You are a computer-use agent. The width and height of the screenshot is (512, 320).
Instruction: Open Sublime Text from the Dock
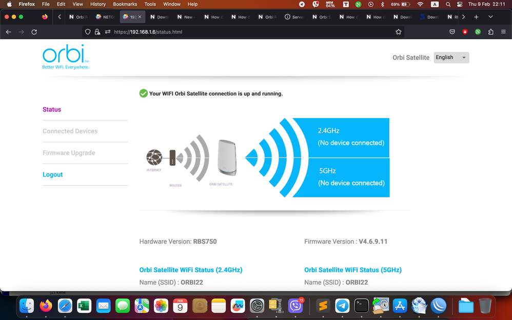click(323, 306)
